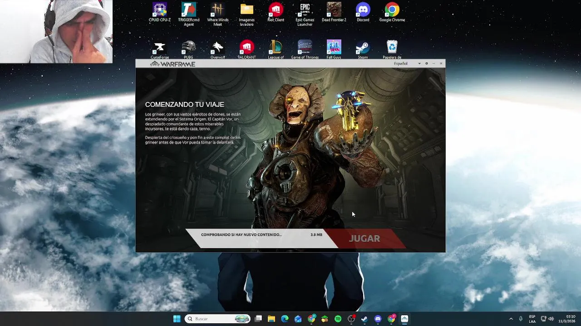Click the 3.8 MB download size text
581x326 pixels.
click(316, 235)
